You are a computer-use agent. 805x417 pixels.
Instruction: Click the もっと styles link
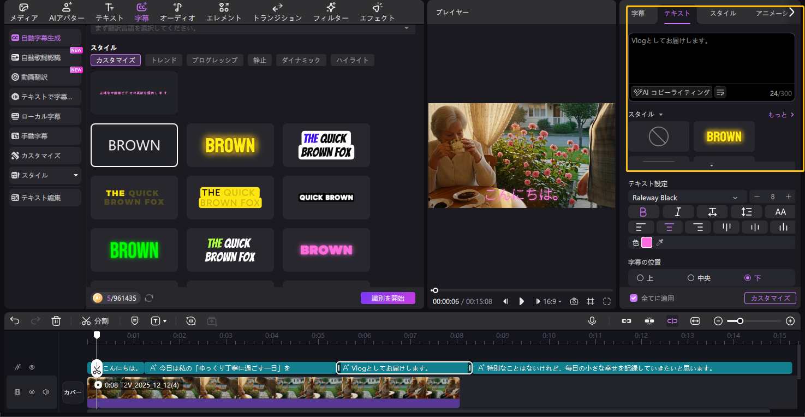(x=781, y=115)
